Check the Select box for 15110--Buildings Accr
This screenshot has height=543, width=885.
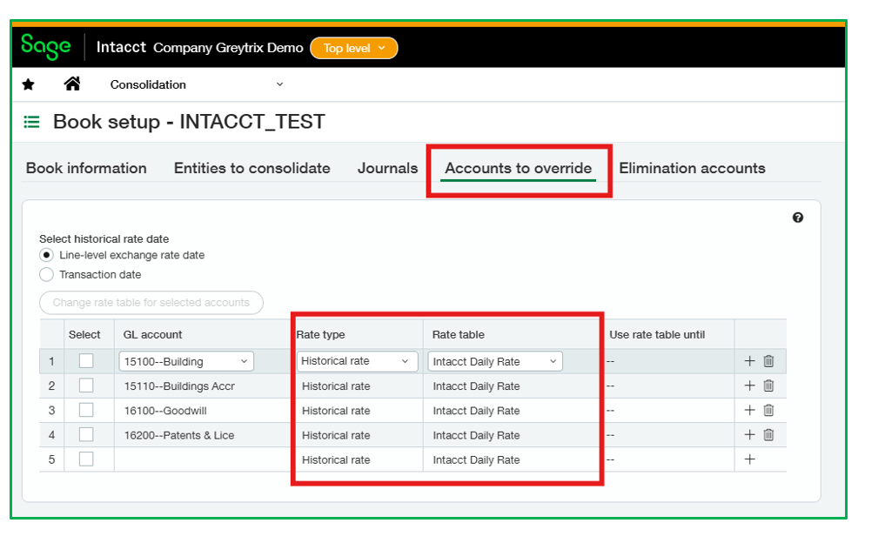click(86, 385)
